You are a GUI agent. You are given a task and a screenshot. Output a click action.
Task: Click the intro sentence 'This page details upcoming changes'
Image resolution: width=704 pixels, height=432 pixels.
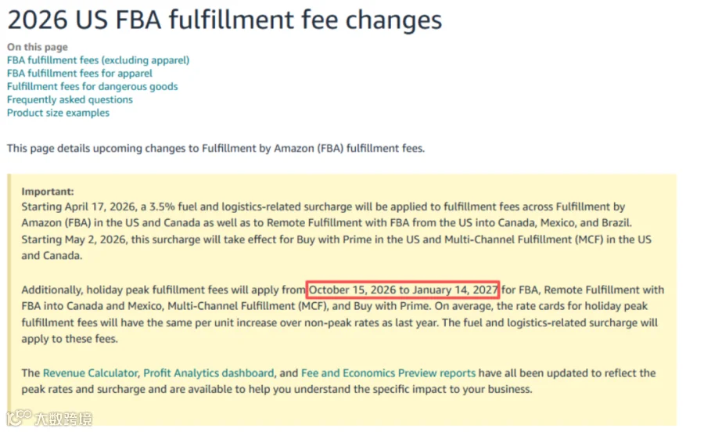click(216, 149)
